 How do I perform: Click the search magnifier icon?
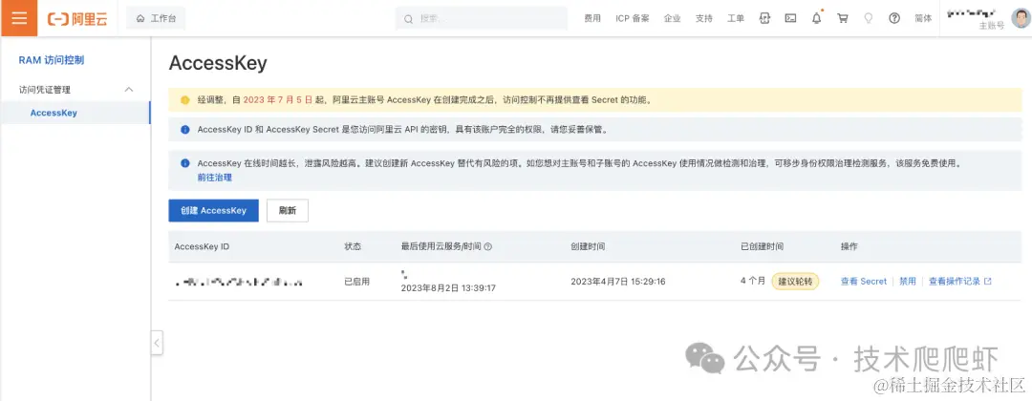(x=408, y=18)
